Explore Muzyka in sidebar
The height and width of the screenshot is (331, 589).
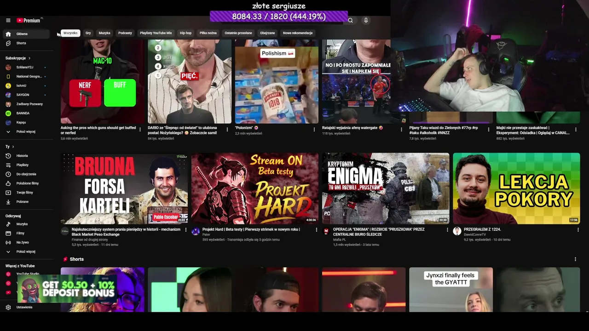coord(27,224)
